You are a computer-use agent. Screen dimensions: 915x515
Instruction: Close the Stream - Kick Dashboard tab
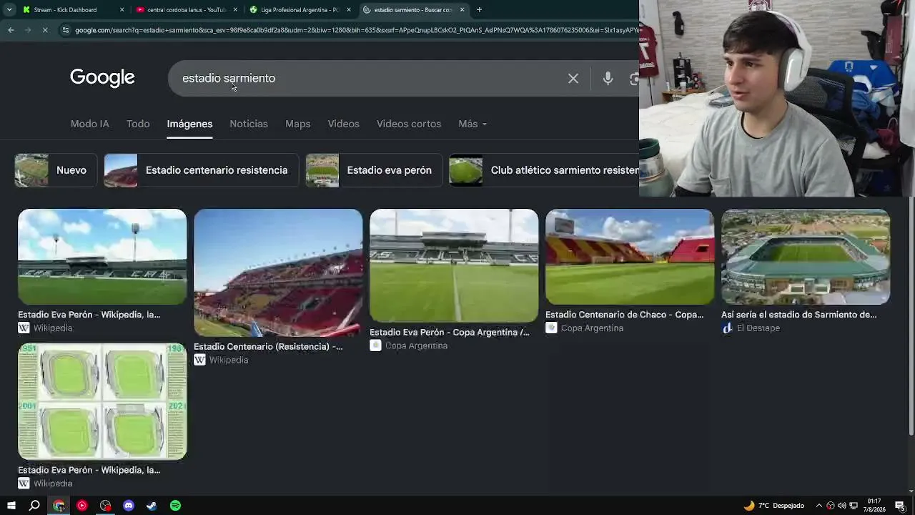pos(122,10)
